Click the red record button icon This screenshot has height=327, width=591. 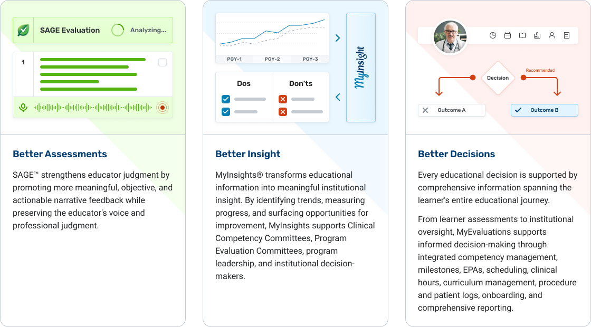(x=163, y=108)
